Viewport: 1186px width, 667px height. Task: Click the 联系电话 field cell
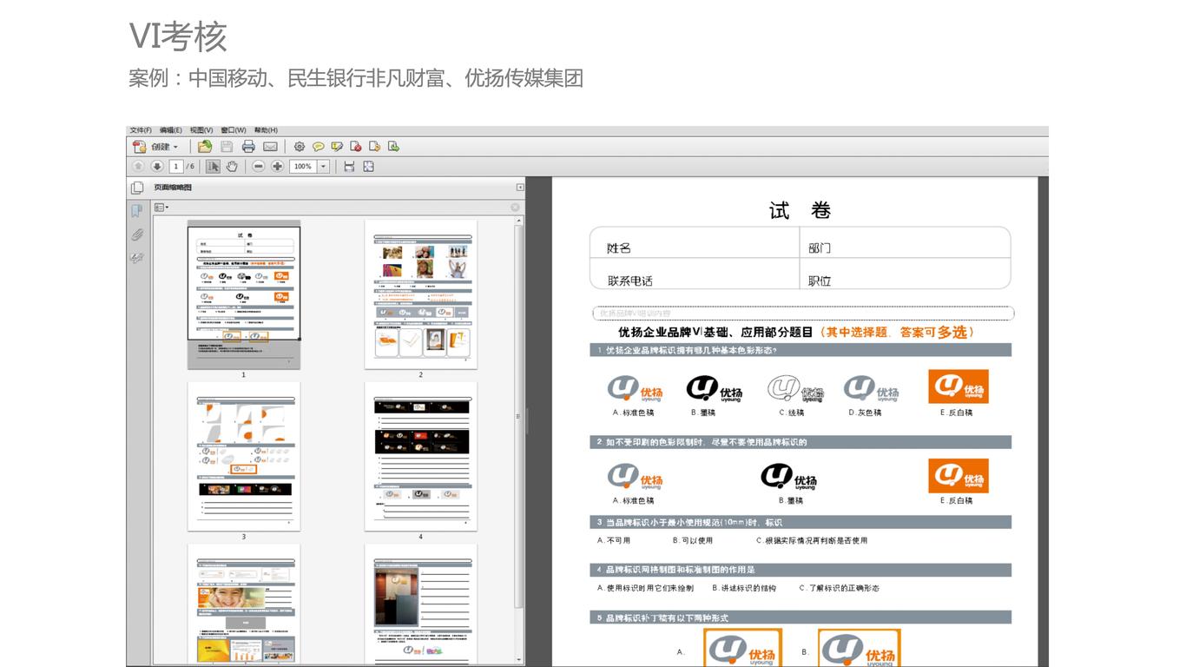point(694,274)
